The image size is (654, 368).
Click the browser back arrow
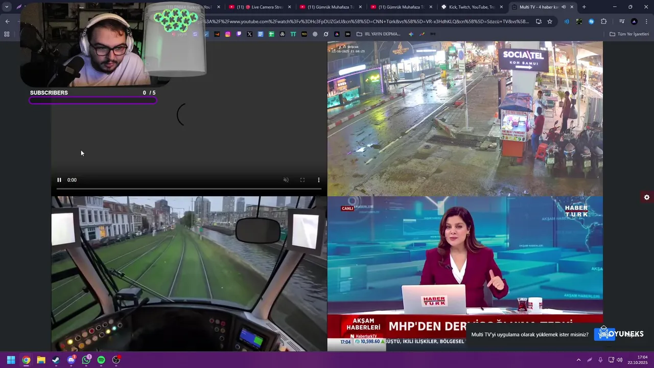click(7, 21)
